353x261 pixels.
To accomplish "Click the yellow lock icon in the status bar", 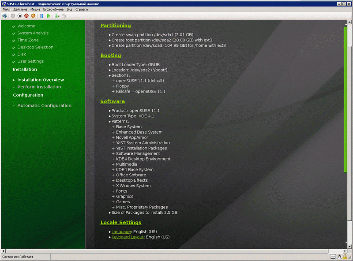I will tap(345, 257).
